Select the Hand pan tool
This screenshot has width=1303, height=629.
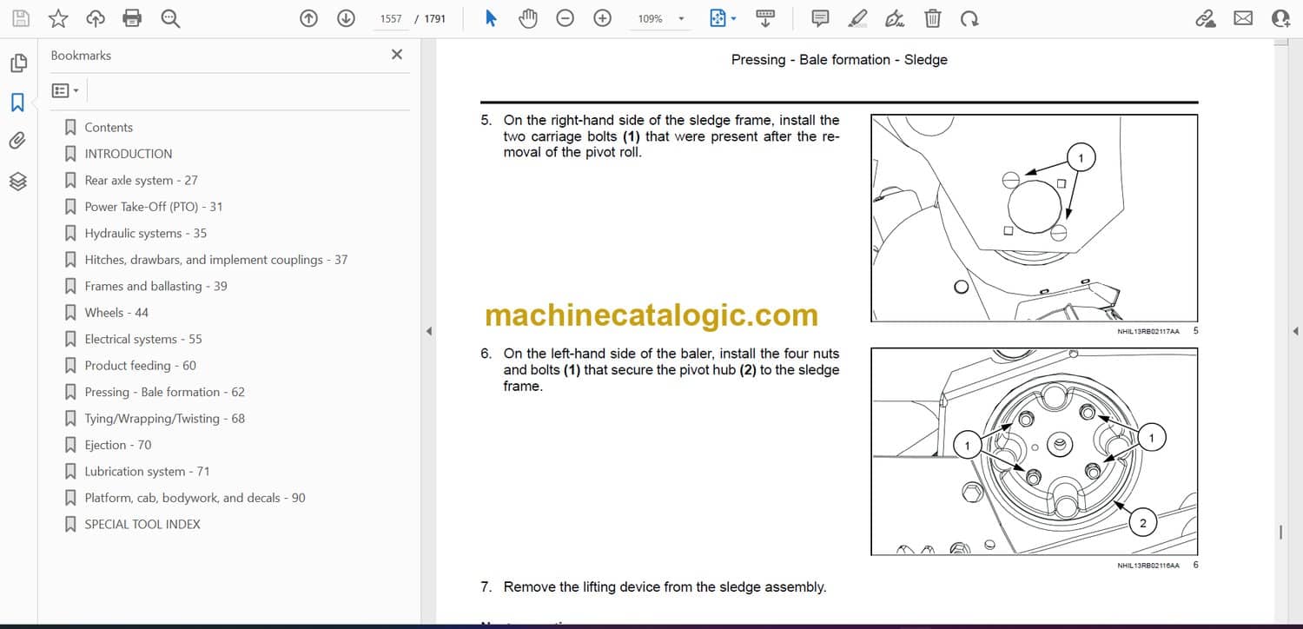click(528, 18)
